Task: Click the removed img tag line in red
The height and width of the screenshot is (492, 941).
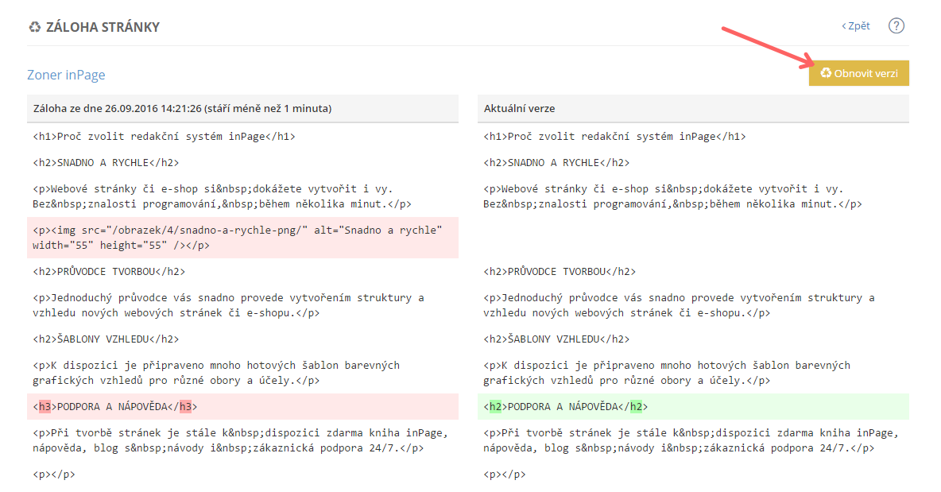Action: (x=238, y=238)
